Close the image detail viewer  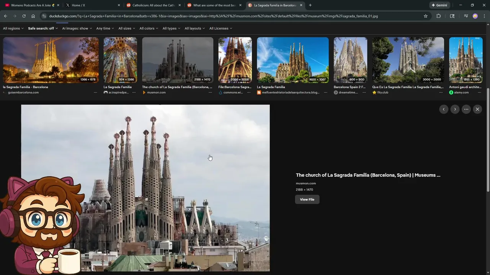pyautogui.click(x=477, y=109)
